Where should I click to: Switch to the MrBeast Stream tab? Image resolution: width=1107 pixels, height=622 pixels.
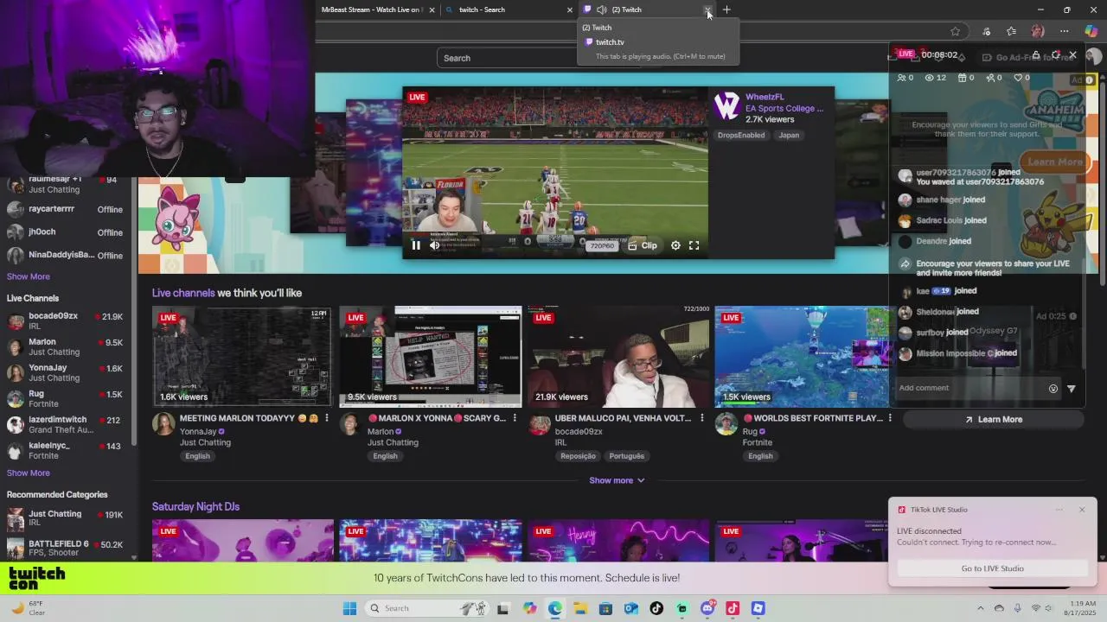[x=370, y=10]
